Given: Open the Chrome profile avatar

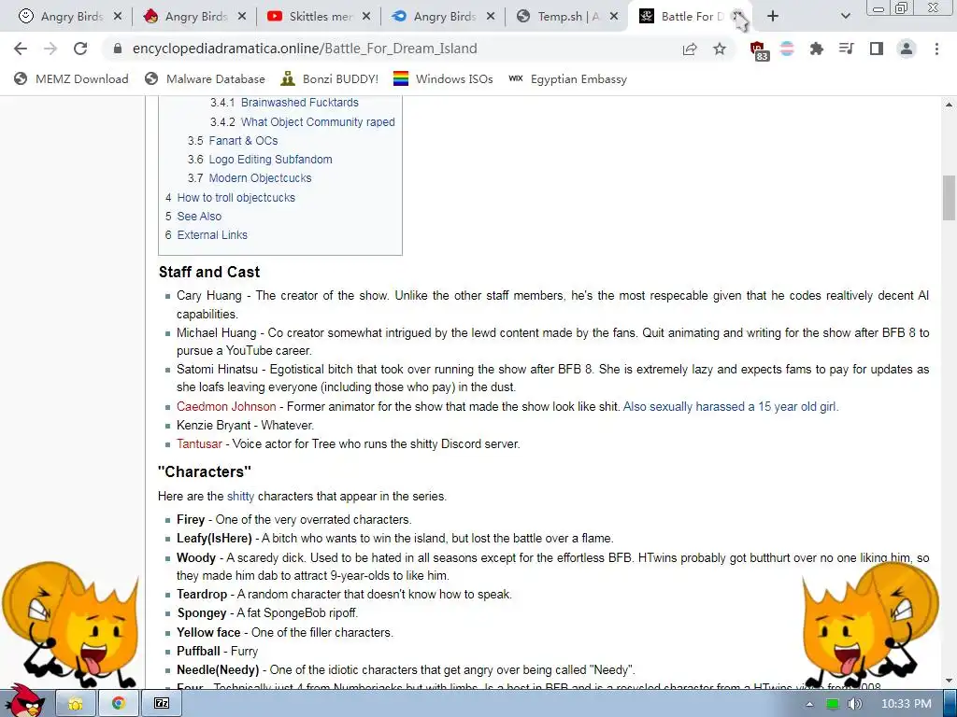Looking at the screenshot, I should [x=907, y=49].
